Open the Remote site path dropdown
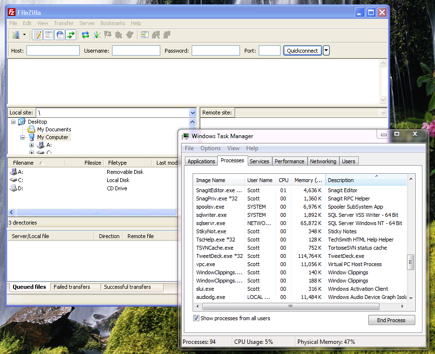The width and height of the screenshot is (435, 354). point(383,113)
